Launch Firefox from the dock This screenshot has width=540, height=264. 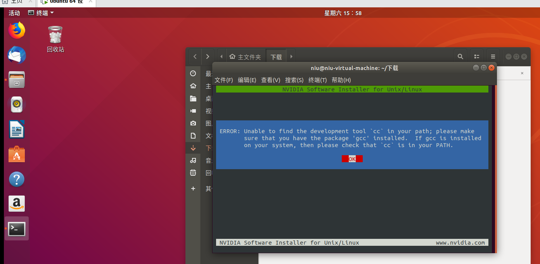pos(17,31)
